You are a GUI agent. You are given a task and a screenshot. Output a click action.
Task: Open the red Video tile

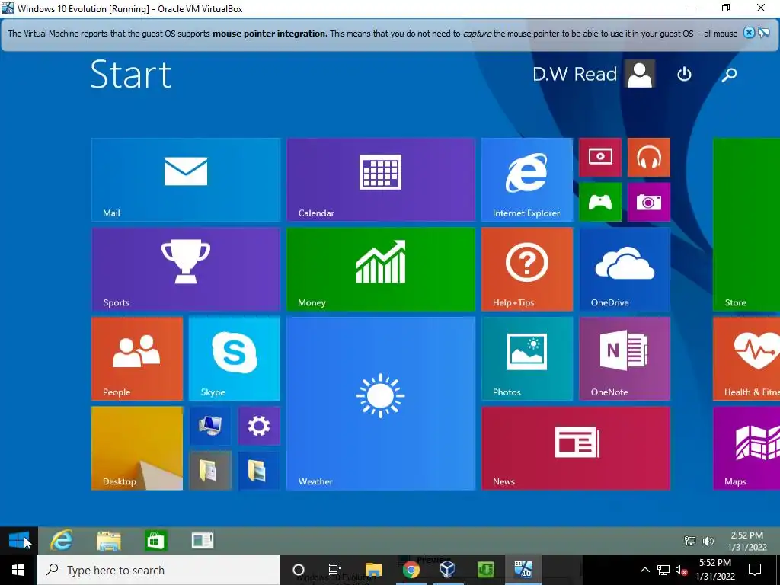pyautogui.click(x=600, y=157)
